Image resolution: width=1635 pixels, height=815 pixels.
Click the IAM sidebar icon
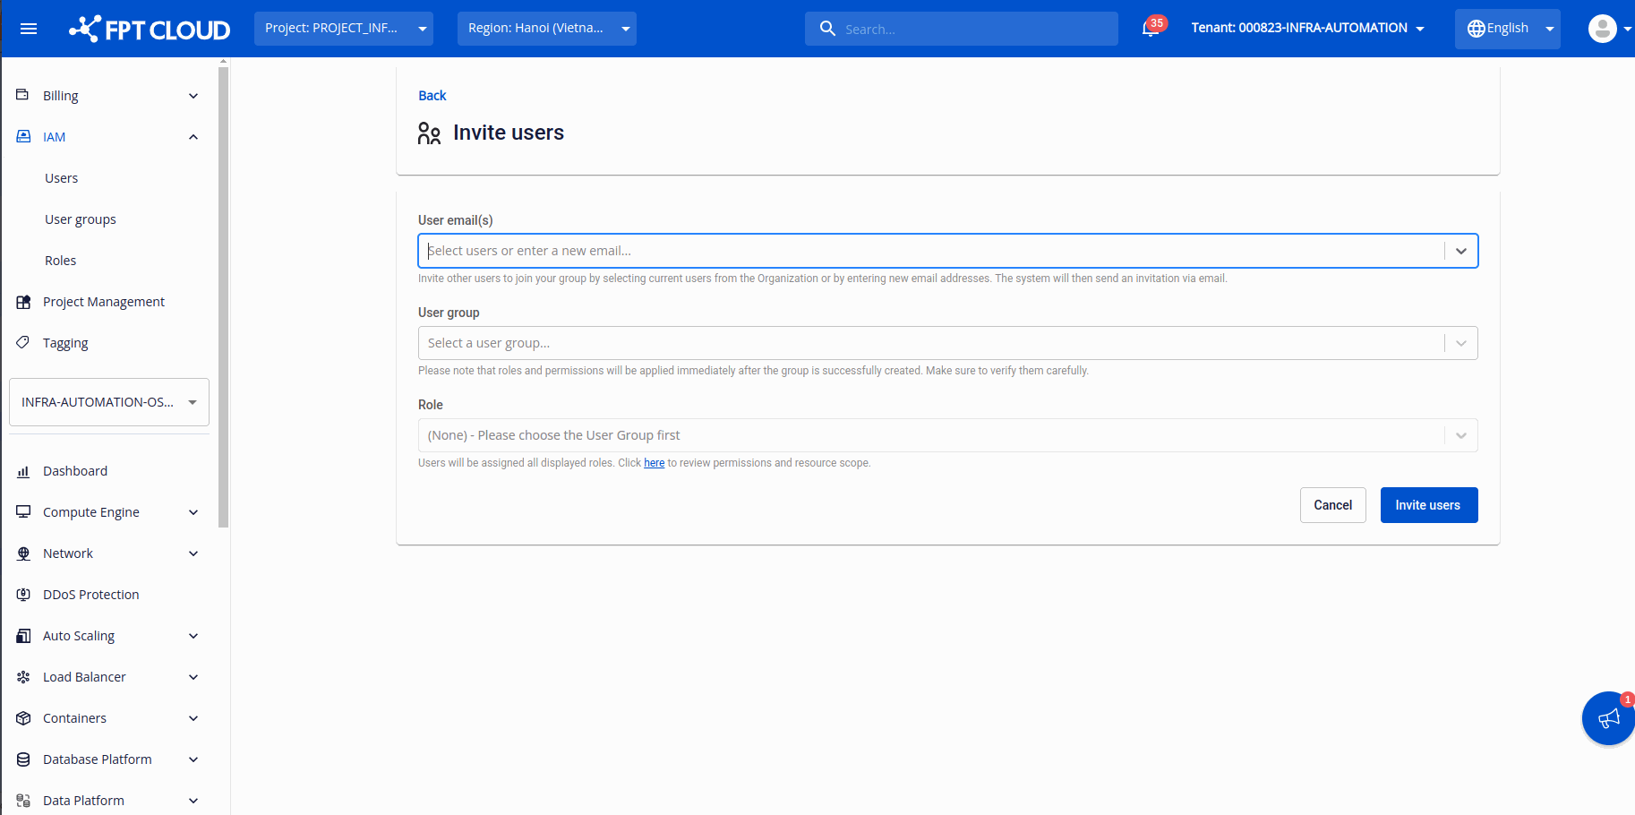pos(23,136)
